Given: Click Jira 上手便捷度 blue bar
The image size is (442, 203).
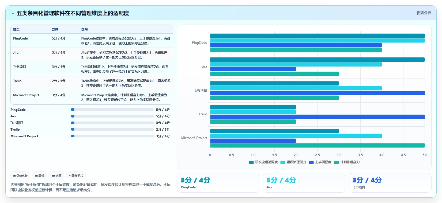Looking at the screenshot, I should (253, 69).
